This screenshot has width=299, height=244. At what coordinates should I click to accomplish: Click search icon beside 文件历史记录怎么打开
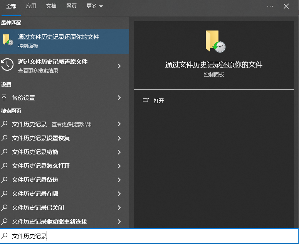[x=4, y=166]
